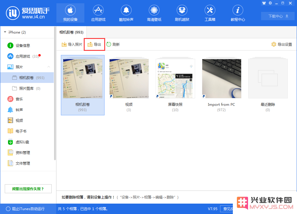
Task: Select 照片图库 (0) in the sidebar
Action: (27, 88)
